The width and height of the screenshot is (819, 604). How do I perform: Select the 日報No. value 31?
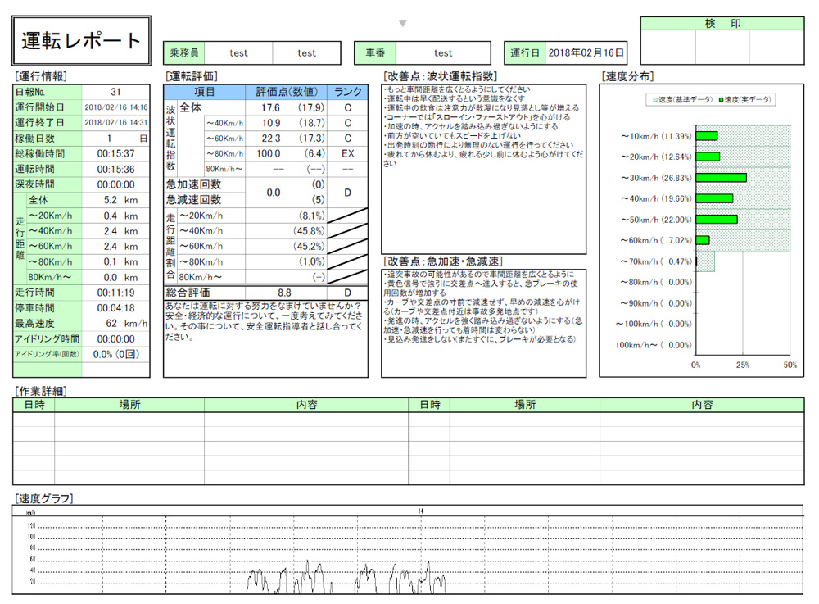(115, 93)
